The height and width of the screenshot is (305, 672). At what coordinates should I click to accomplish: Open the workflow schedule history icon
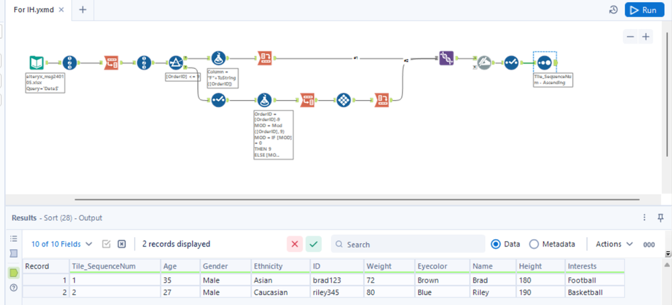[x=613, y=10]
